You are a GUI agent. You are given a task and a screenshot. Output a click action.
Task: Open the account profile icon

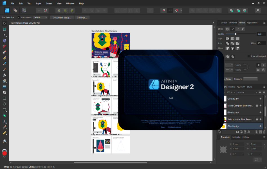(258, 10)
